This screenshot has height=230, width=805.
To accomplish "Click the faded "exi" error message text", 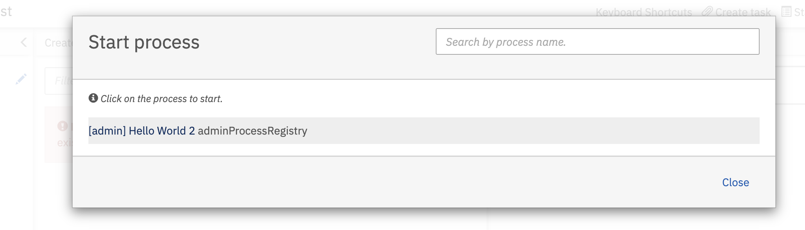I will [x=65, y=142].
